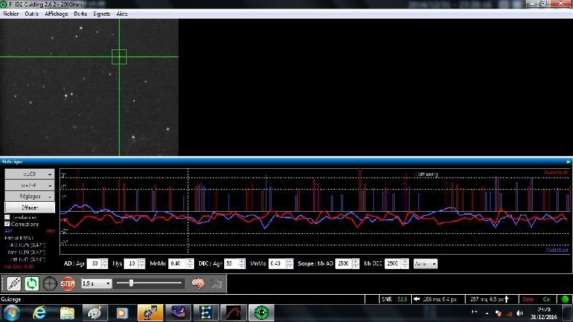This screenshot has height=322, width=573.
Task: Open advanced settings brain icon
Action: click(198, 283)
